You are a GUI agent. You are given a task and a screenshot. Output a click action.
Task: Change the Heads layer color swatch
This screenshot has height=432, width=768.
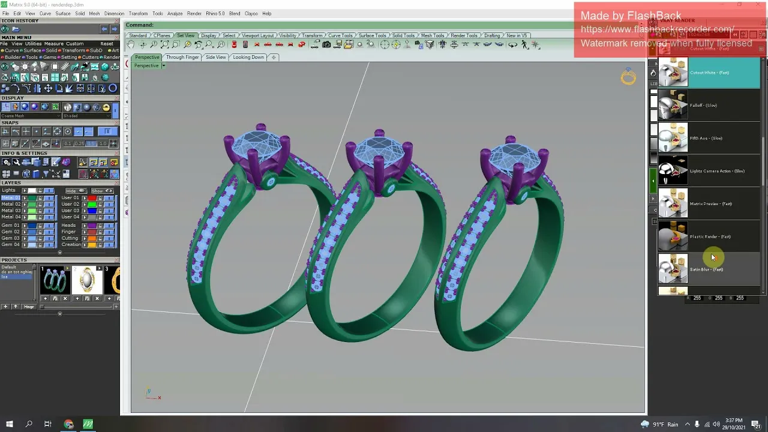[x=92, y=226]
